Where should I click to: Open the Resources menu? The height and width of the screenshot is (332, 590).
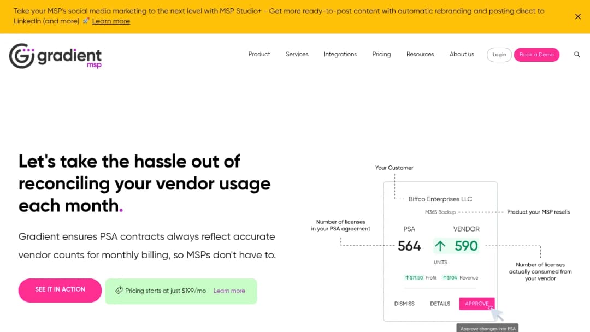pos(420,55)
